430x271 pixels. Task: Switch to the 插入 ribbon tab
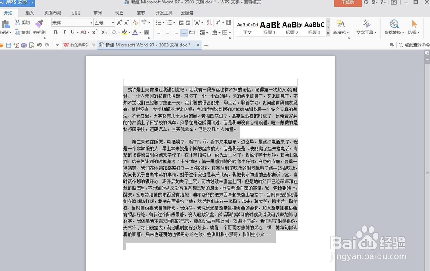pyautogui.click(x=29, y=13)
